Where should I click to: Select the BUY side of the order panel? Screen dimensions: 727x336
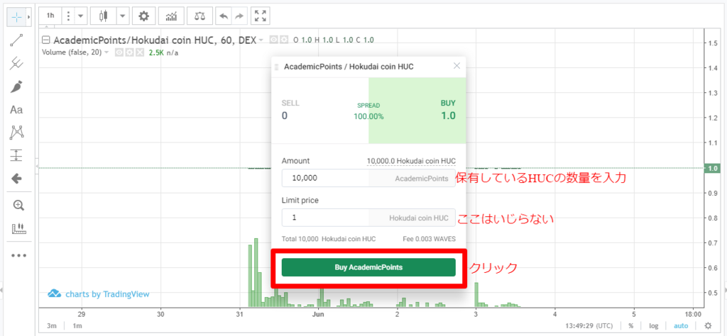click(x=417, y=111)
